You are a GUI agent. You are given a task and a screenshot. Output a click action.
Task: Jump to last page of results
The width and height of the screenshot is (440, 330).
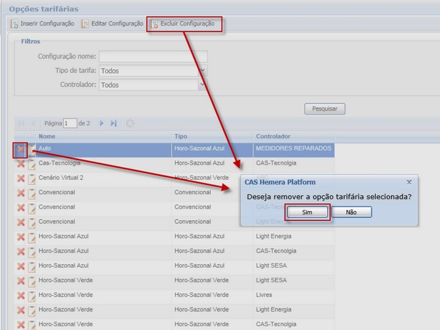coord(114,123)
